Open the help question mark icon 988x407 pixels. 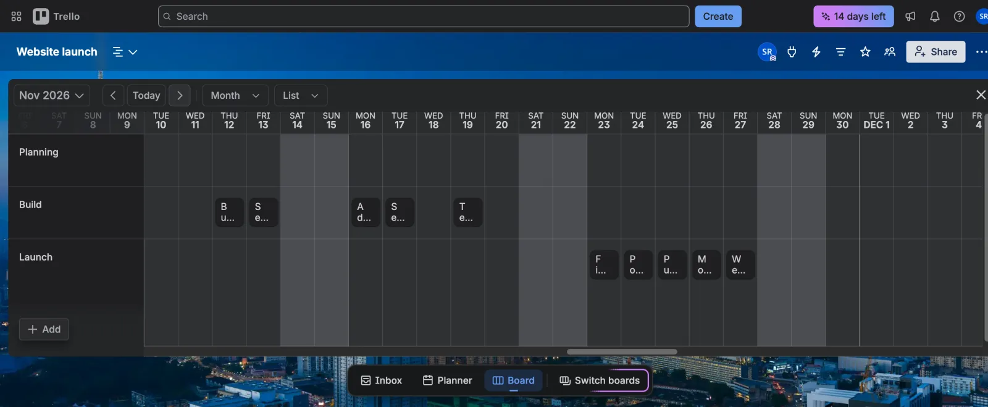coord(959,17)
